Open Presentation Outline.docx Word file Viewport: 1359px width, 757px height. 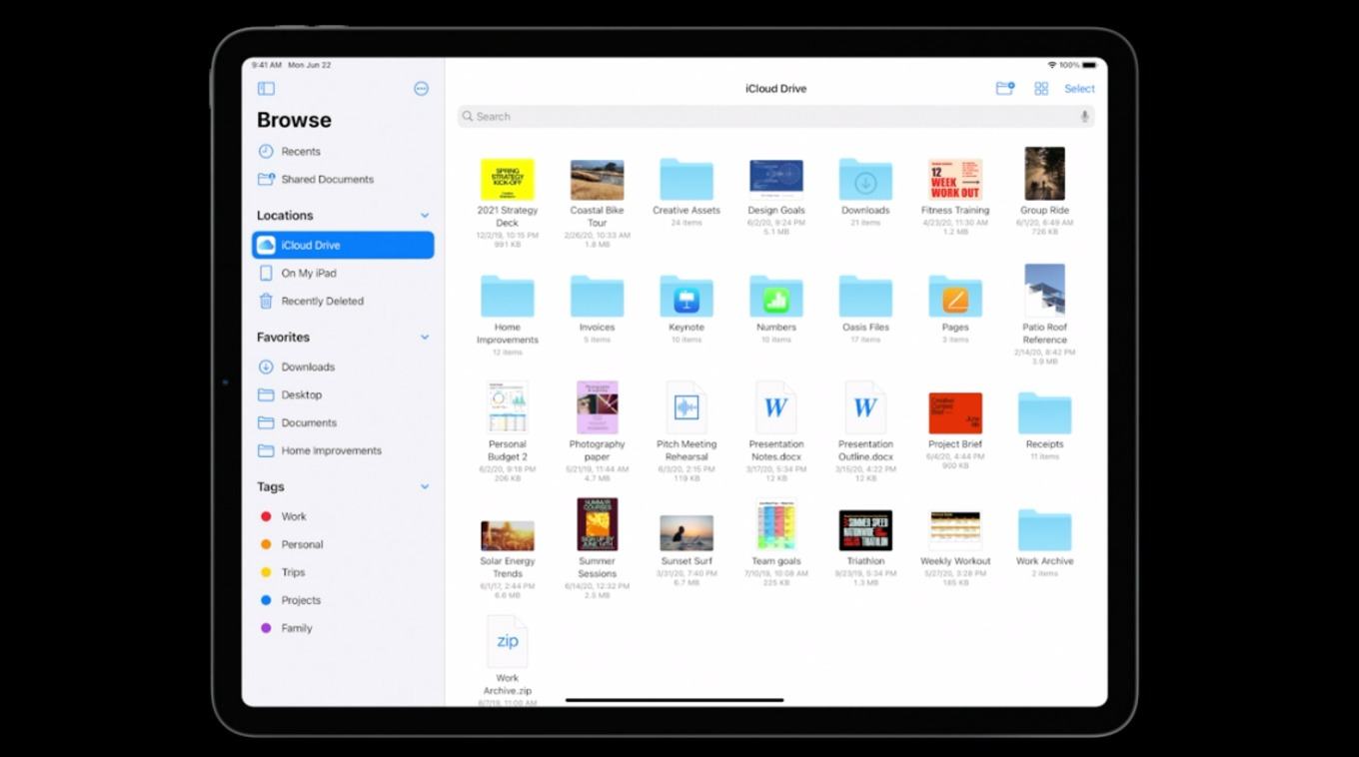tap(865, 407)
